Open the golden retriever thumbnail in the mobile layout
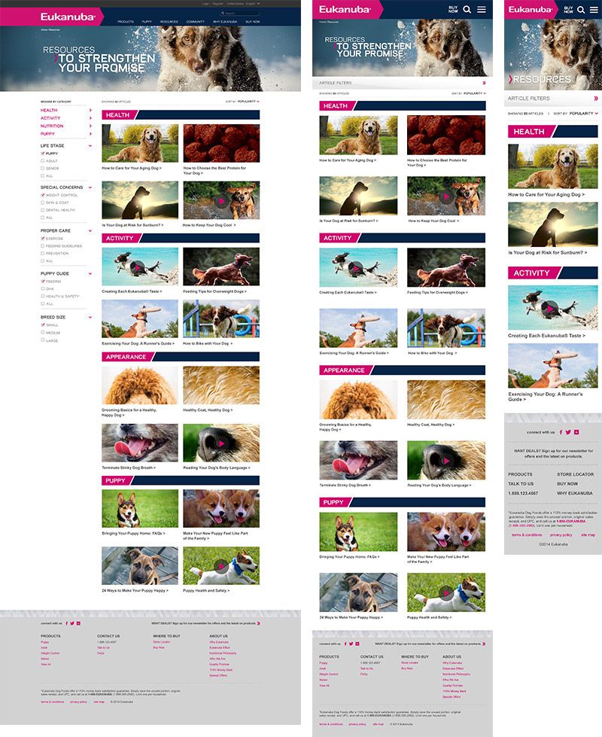The width and height of the screenshot is (602, 737). pyautogui.click(x=553, y=166)
